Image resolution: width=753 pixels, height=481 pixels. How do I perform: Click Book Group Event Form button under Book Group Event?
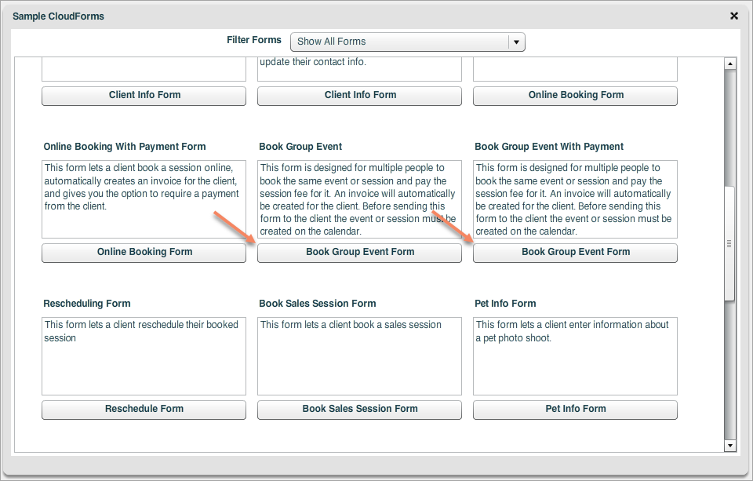point(359,253)
